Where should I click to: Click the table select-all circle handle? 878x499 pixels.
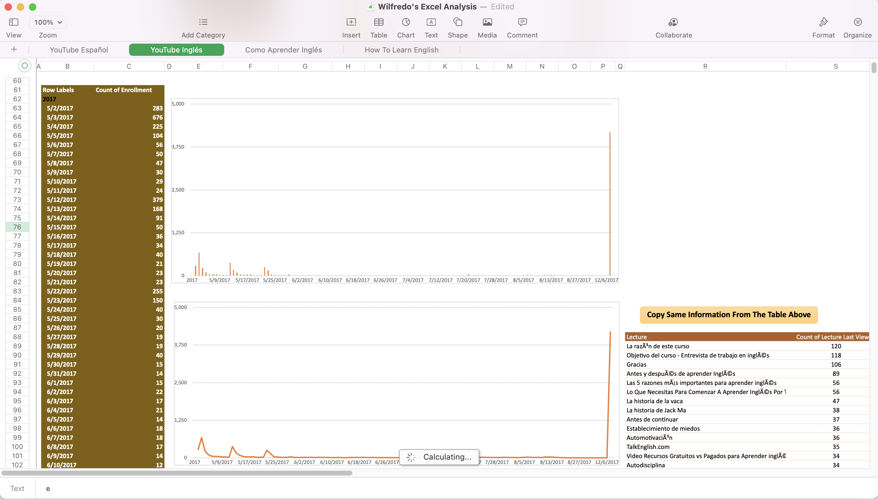pyautogui.click(x=25, y=66)
